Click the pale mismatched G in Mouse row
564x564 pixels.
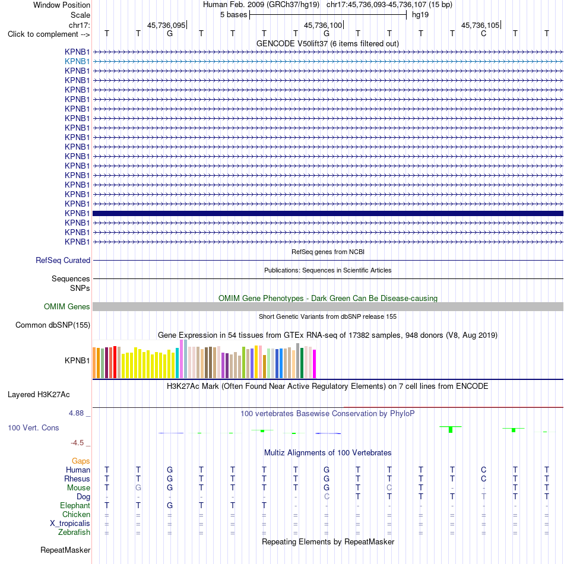click(x=138, y=488)
